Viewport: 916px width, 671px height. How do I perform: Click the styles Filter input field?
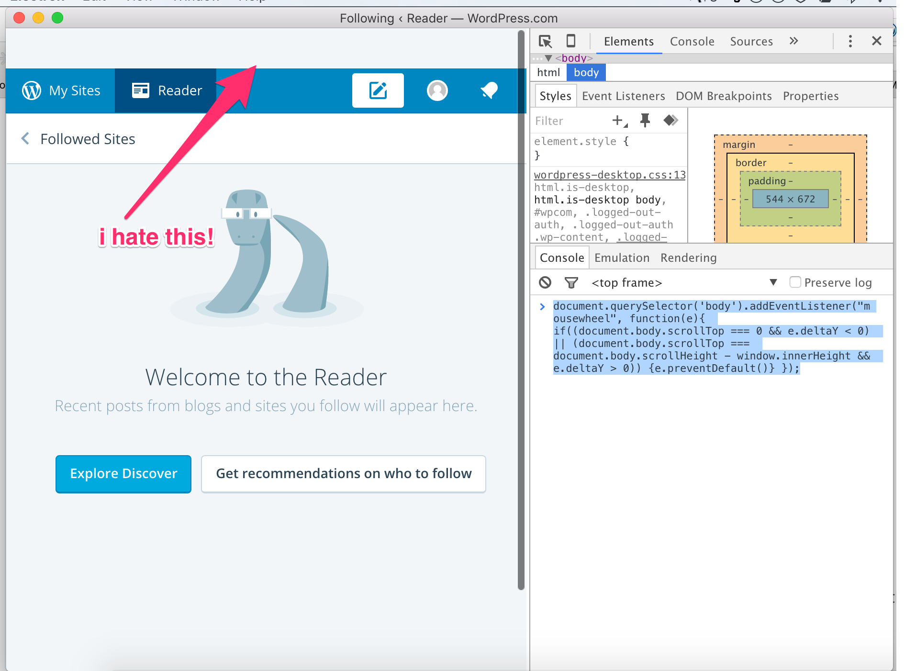tap(570, 121)
